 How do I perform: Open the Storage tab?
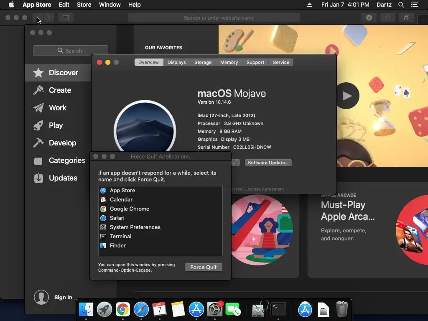[x=203, y=62]
